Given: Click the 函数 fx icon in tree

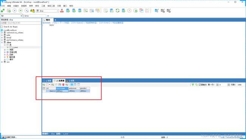Looking at the screenshot, I should [8, 55].
